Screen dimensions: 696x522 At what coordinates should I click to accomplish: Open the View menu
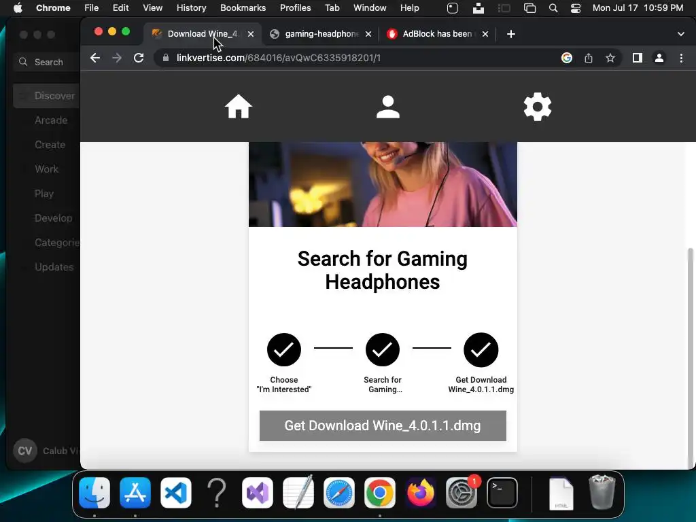point(153,8)
